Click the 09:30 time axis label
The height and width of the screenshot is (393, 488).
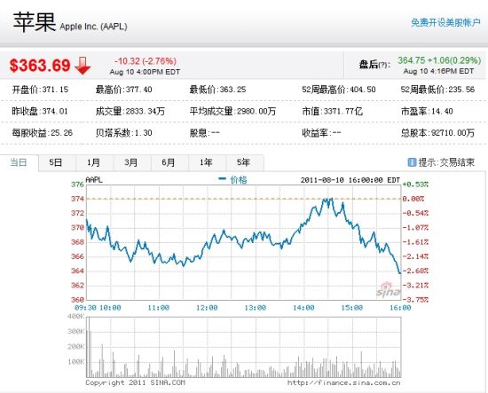pyautogui.click(x=85, y=308)
